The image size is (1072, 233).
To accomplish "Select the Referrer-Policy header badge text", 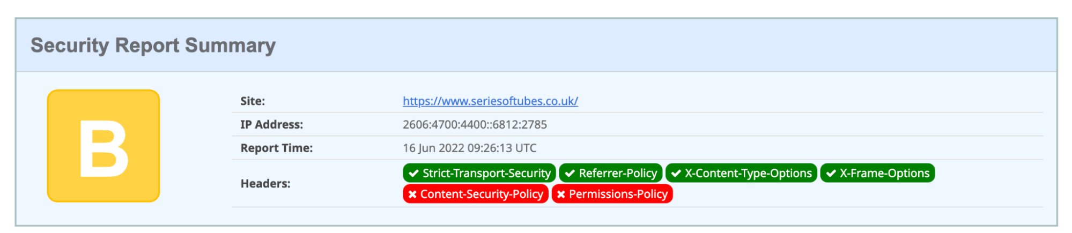I will coord(617,174).
